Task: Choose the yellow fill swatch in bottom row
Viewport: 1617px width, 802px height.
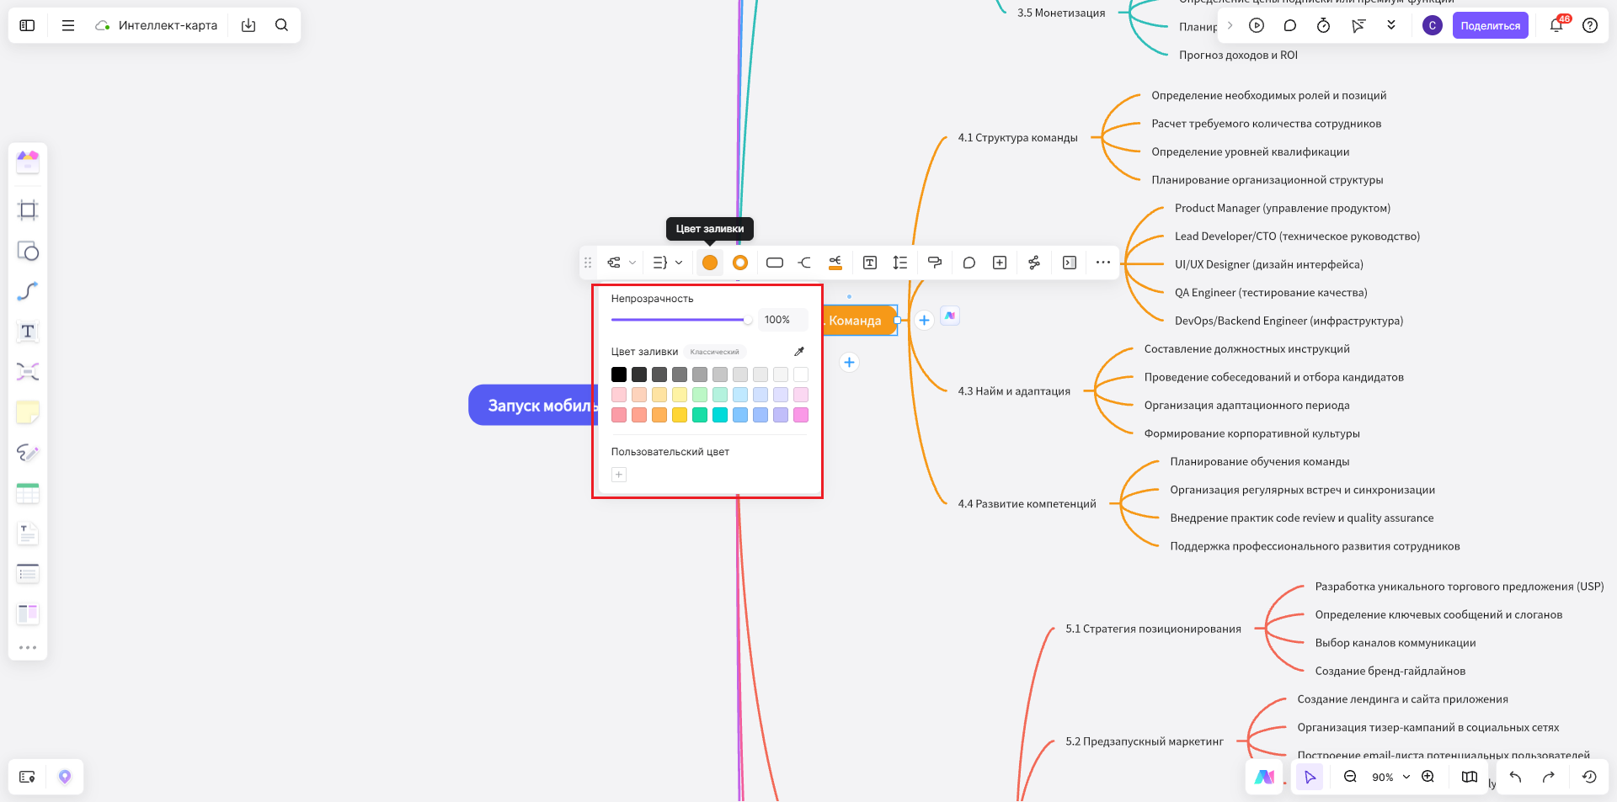Action: [x=680, y=415]
